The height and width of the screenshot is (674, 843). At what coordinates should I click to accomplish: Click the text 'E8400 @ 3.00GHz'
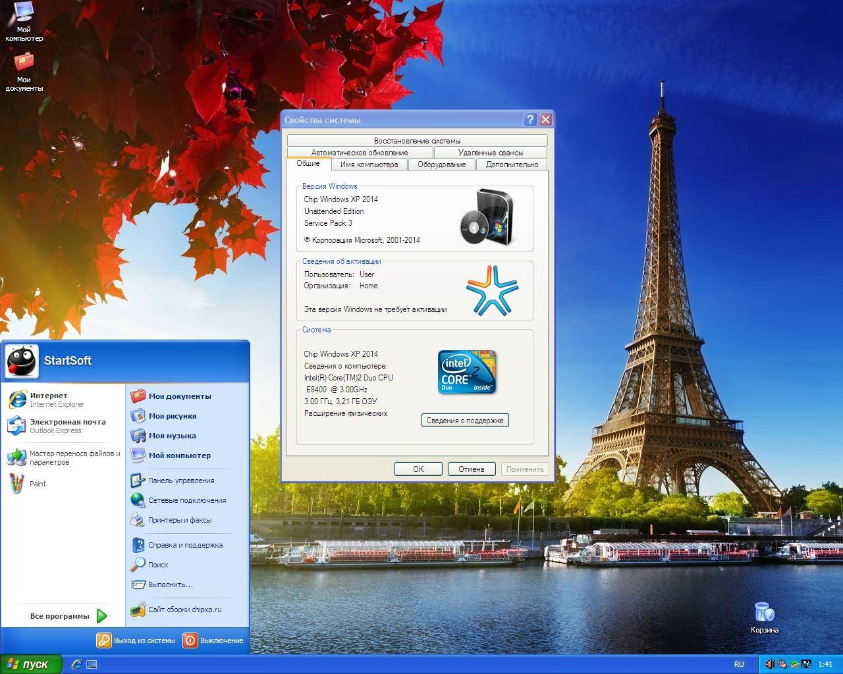coord(337,390)
